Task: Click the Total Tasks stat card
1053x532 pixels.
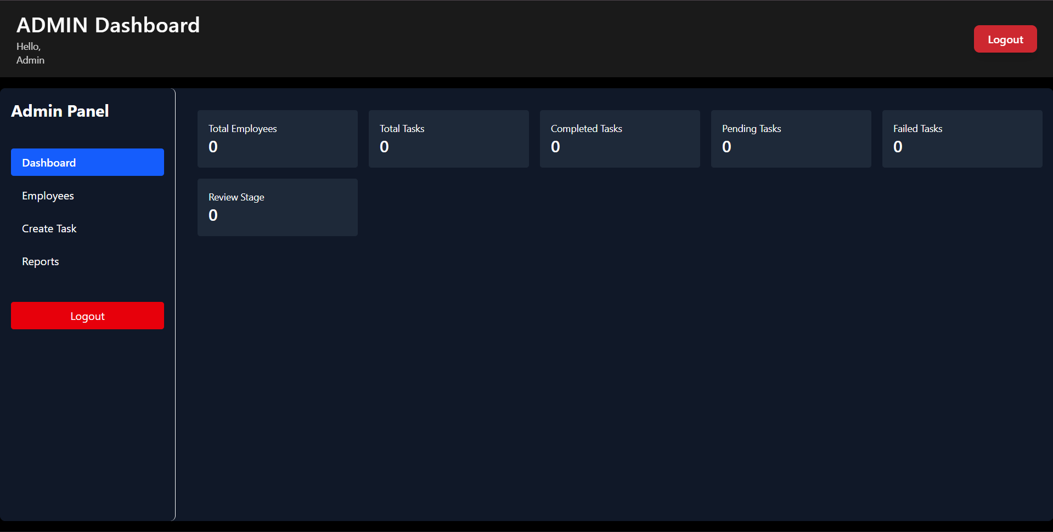Action: 449,139
